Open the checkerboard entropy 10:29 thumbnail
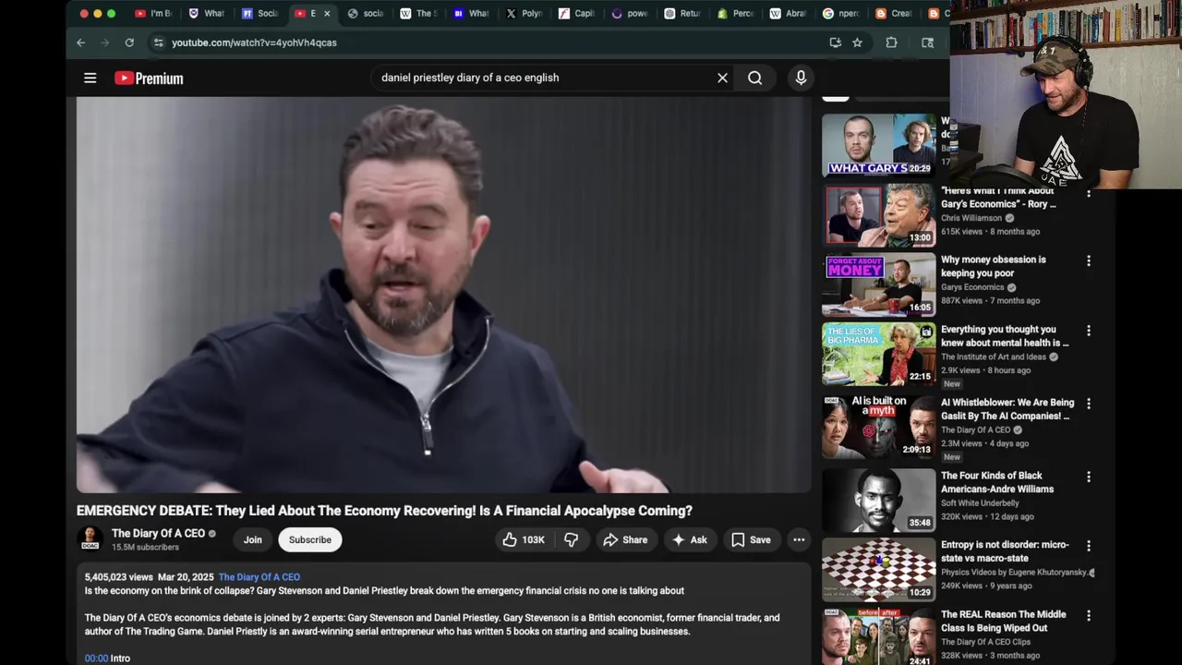The height and width of the screenshot is (665, 1182). [x=878, y=569]
